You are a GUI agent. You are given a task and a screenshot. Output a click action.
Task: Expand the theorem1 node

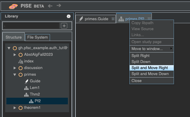(x=15, y=108)
